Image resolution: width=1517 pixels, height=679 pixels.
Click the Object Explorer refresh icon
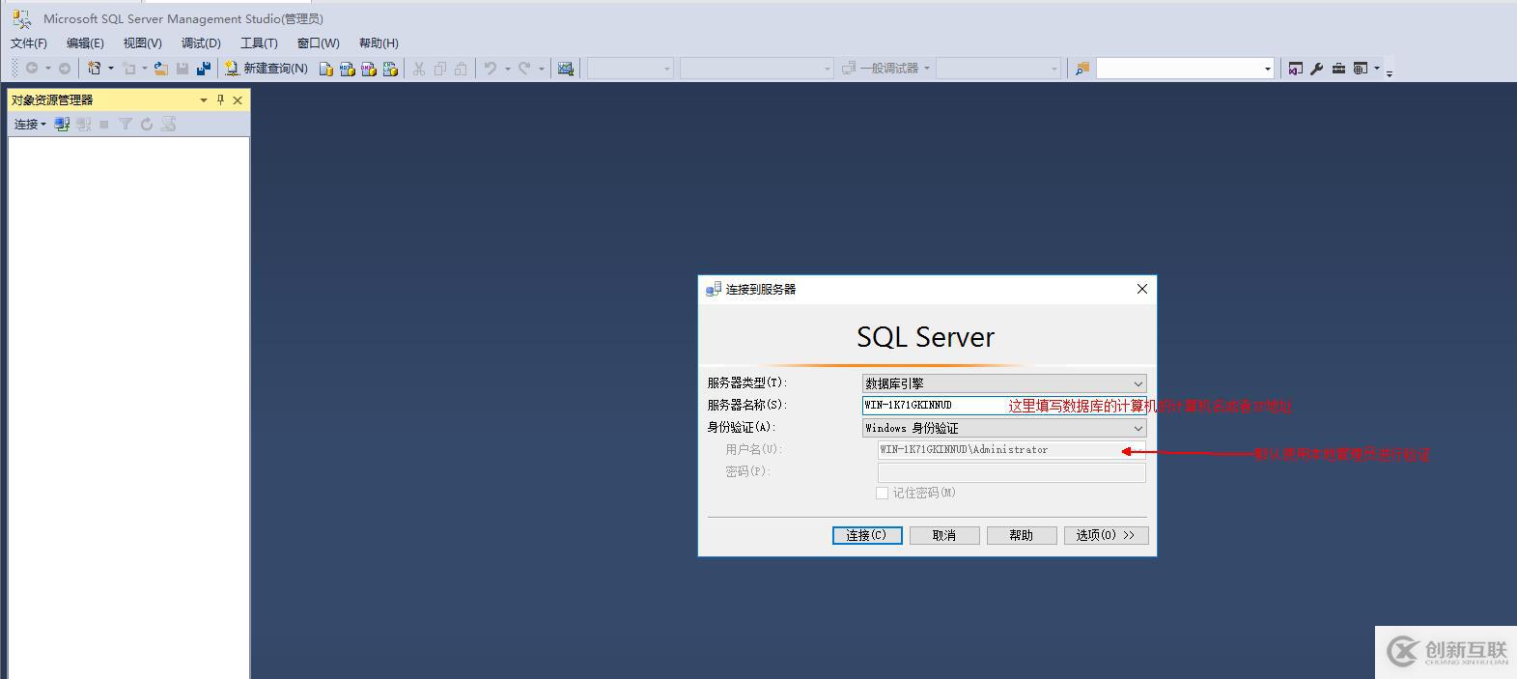(147, 124)
